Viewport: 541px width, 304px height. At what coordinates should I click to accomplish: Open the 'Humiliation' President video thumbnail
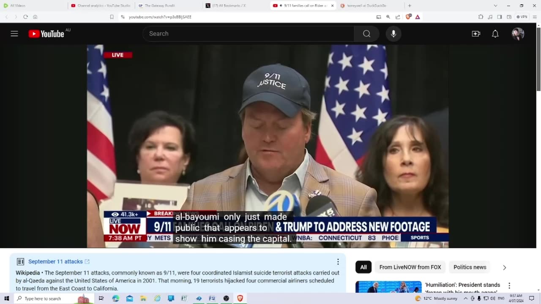(x=388, y=287)
